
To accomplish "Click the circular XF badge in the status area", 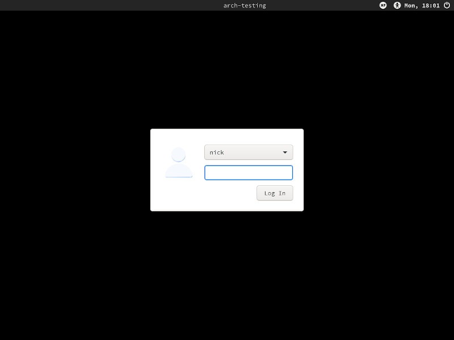I will [x=384, y=6].
